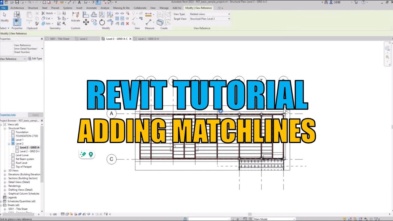Click the Edit Type button
393x221 pixels.
click(x=35, y=59)
